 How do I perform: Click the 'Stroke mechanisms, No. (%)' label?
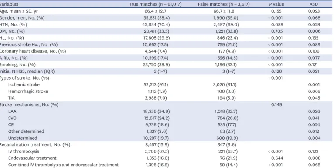click(29, 104)
